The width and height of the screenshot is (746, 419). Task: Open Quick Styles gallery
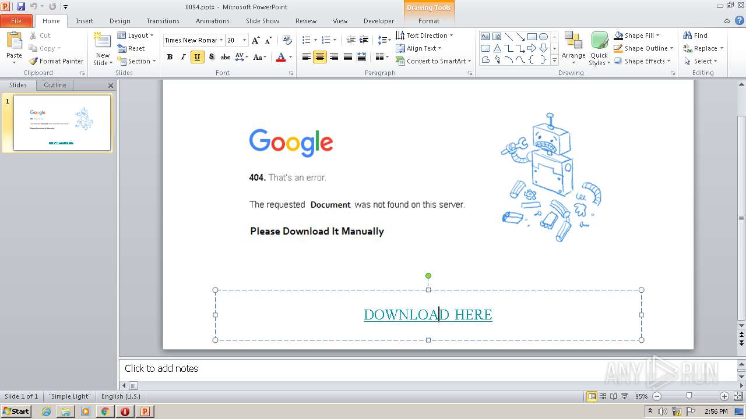click(x=599, y=49)
